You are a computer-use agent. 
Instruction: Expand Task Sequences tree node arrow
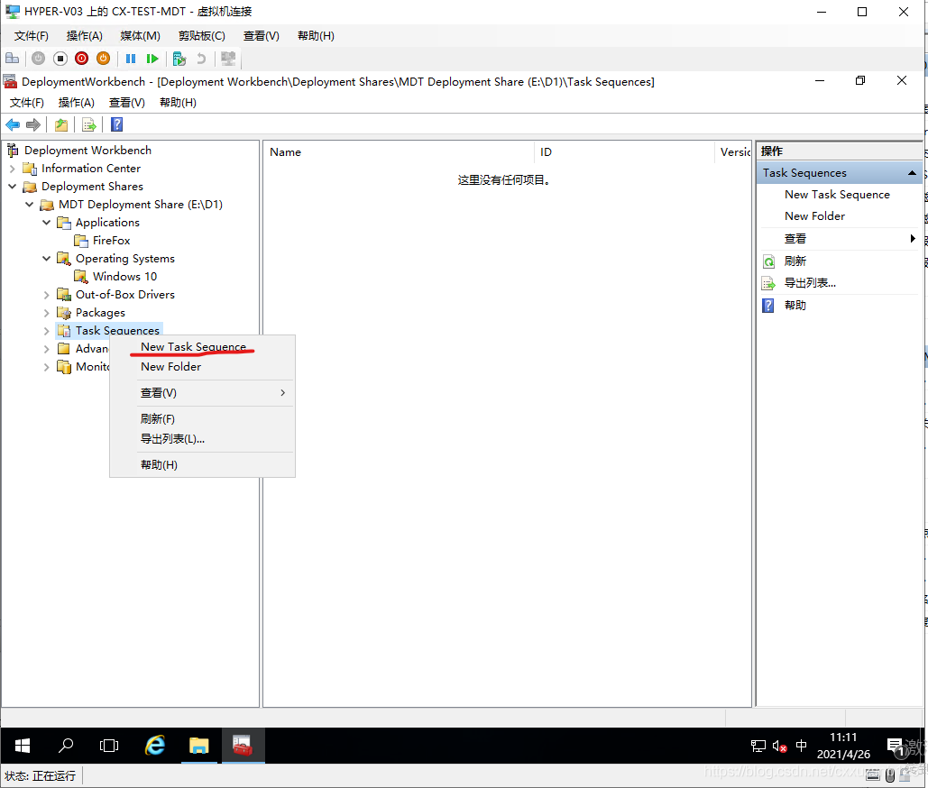click(46, 331)
